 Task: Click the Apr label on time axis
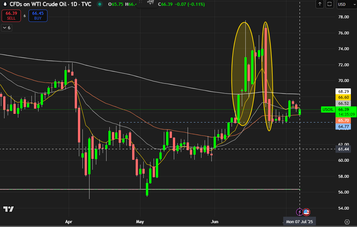click(69, 222)
